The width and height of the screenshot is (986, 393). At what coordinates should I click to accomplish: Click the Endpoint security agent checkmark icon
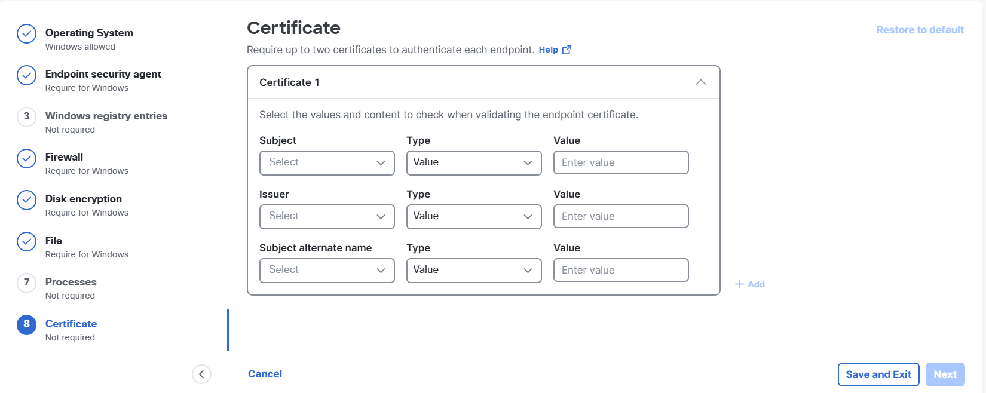click(26, 75)
